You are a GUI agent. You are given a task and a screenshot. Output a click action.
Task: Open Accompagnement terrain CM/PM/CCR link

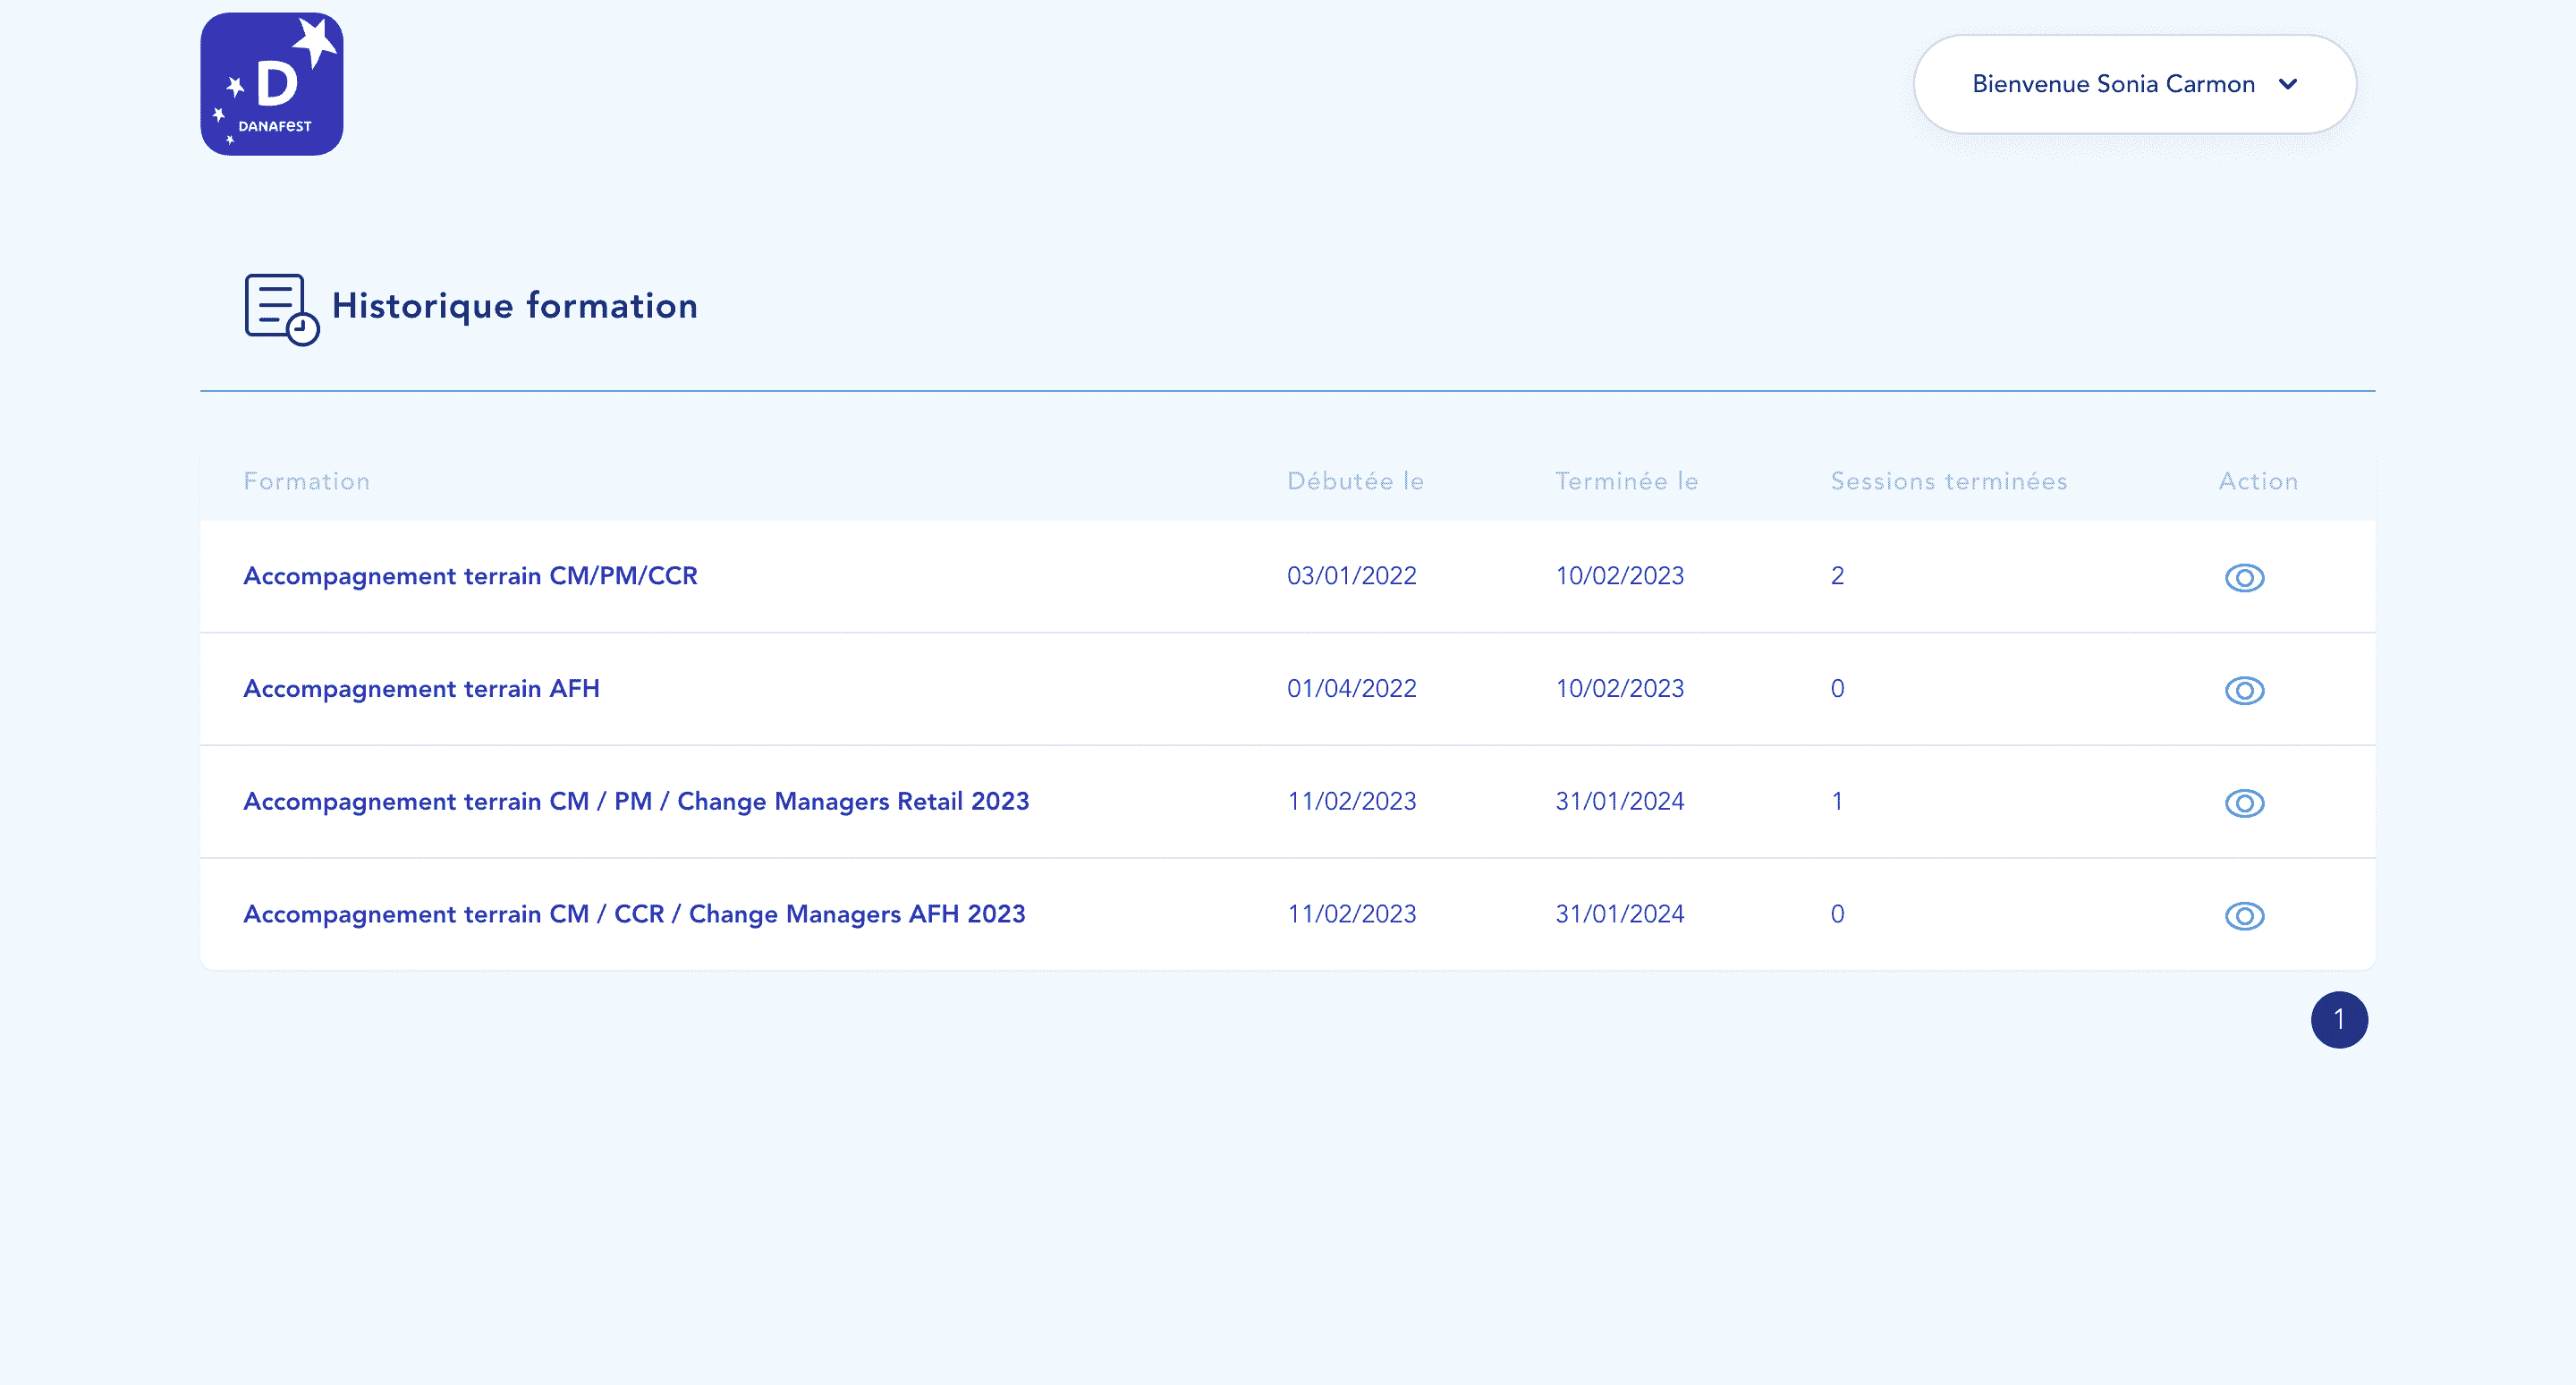[x=470, y=576]
